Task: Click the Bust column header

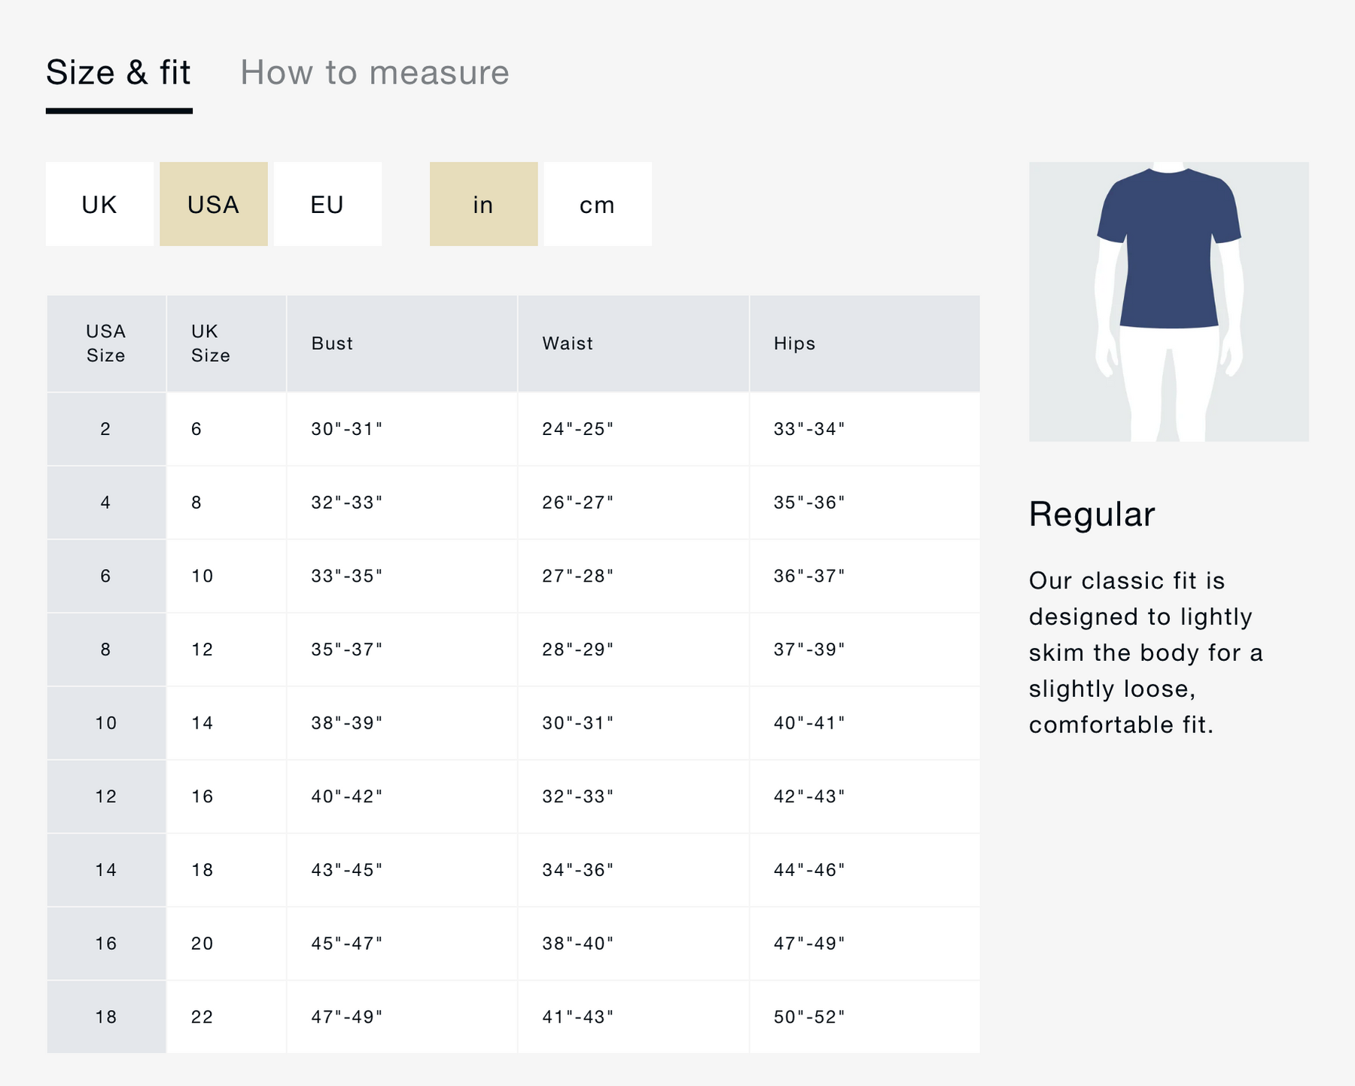Action: tap(332, 343)
